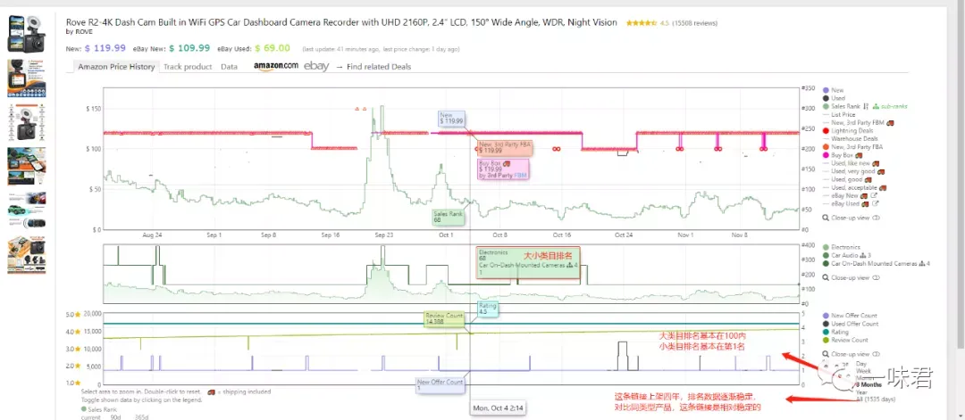
Task: Toggle the eBay Used legend entry
Action: [847, 204]
